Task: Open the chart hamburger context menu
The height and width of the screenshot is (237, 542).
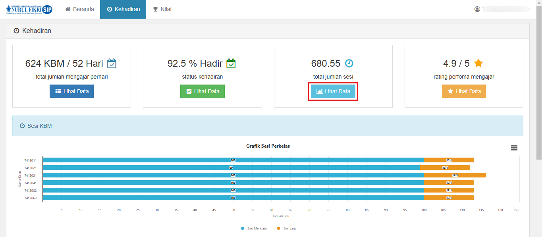Action: click(x=514, y=148)
